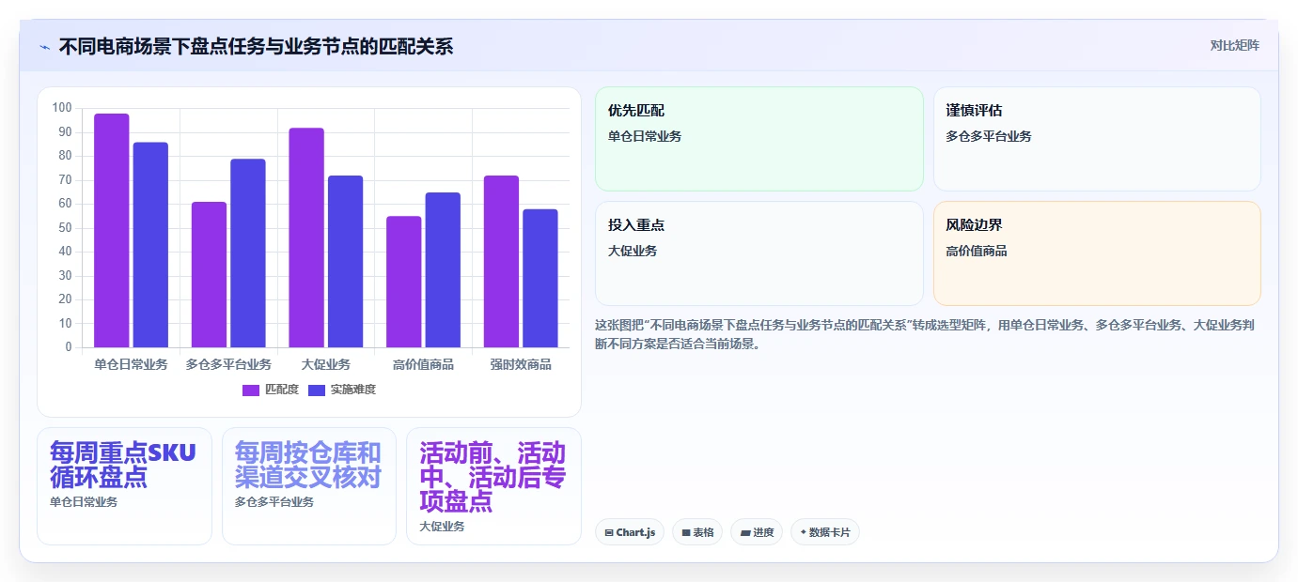The image size is (1298, 582).
Task: Select the 活动前、活动中、活动后专项盘点 stat card
Action: [x=493, y=486]
